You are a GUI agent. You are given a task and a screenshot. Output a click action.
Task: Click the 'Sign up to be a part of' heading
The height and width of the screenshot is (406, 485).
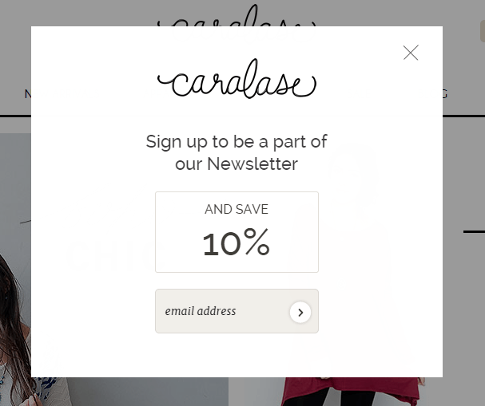(x=237, y=141)
